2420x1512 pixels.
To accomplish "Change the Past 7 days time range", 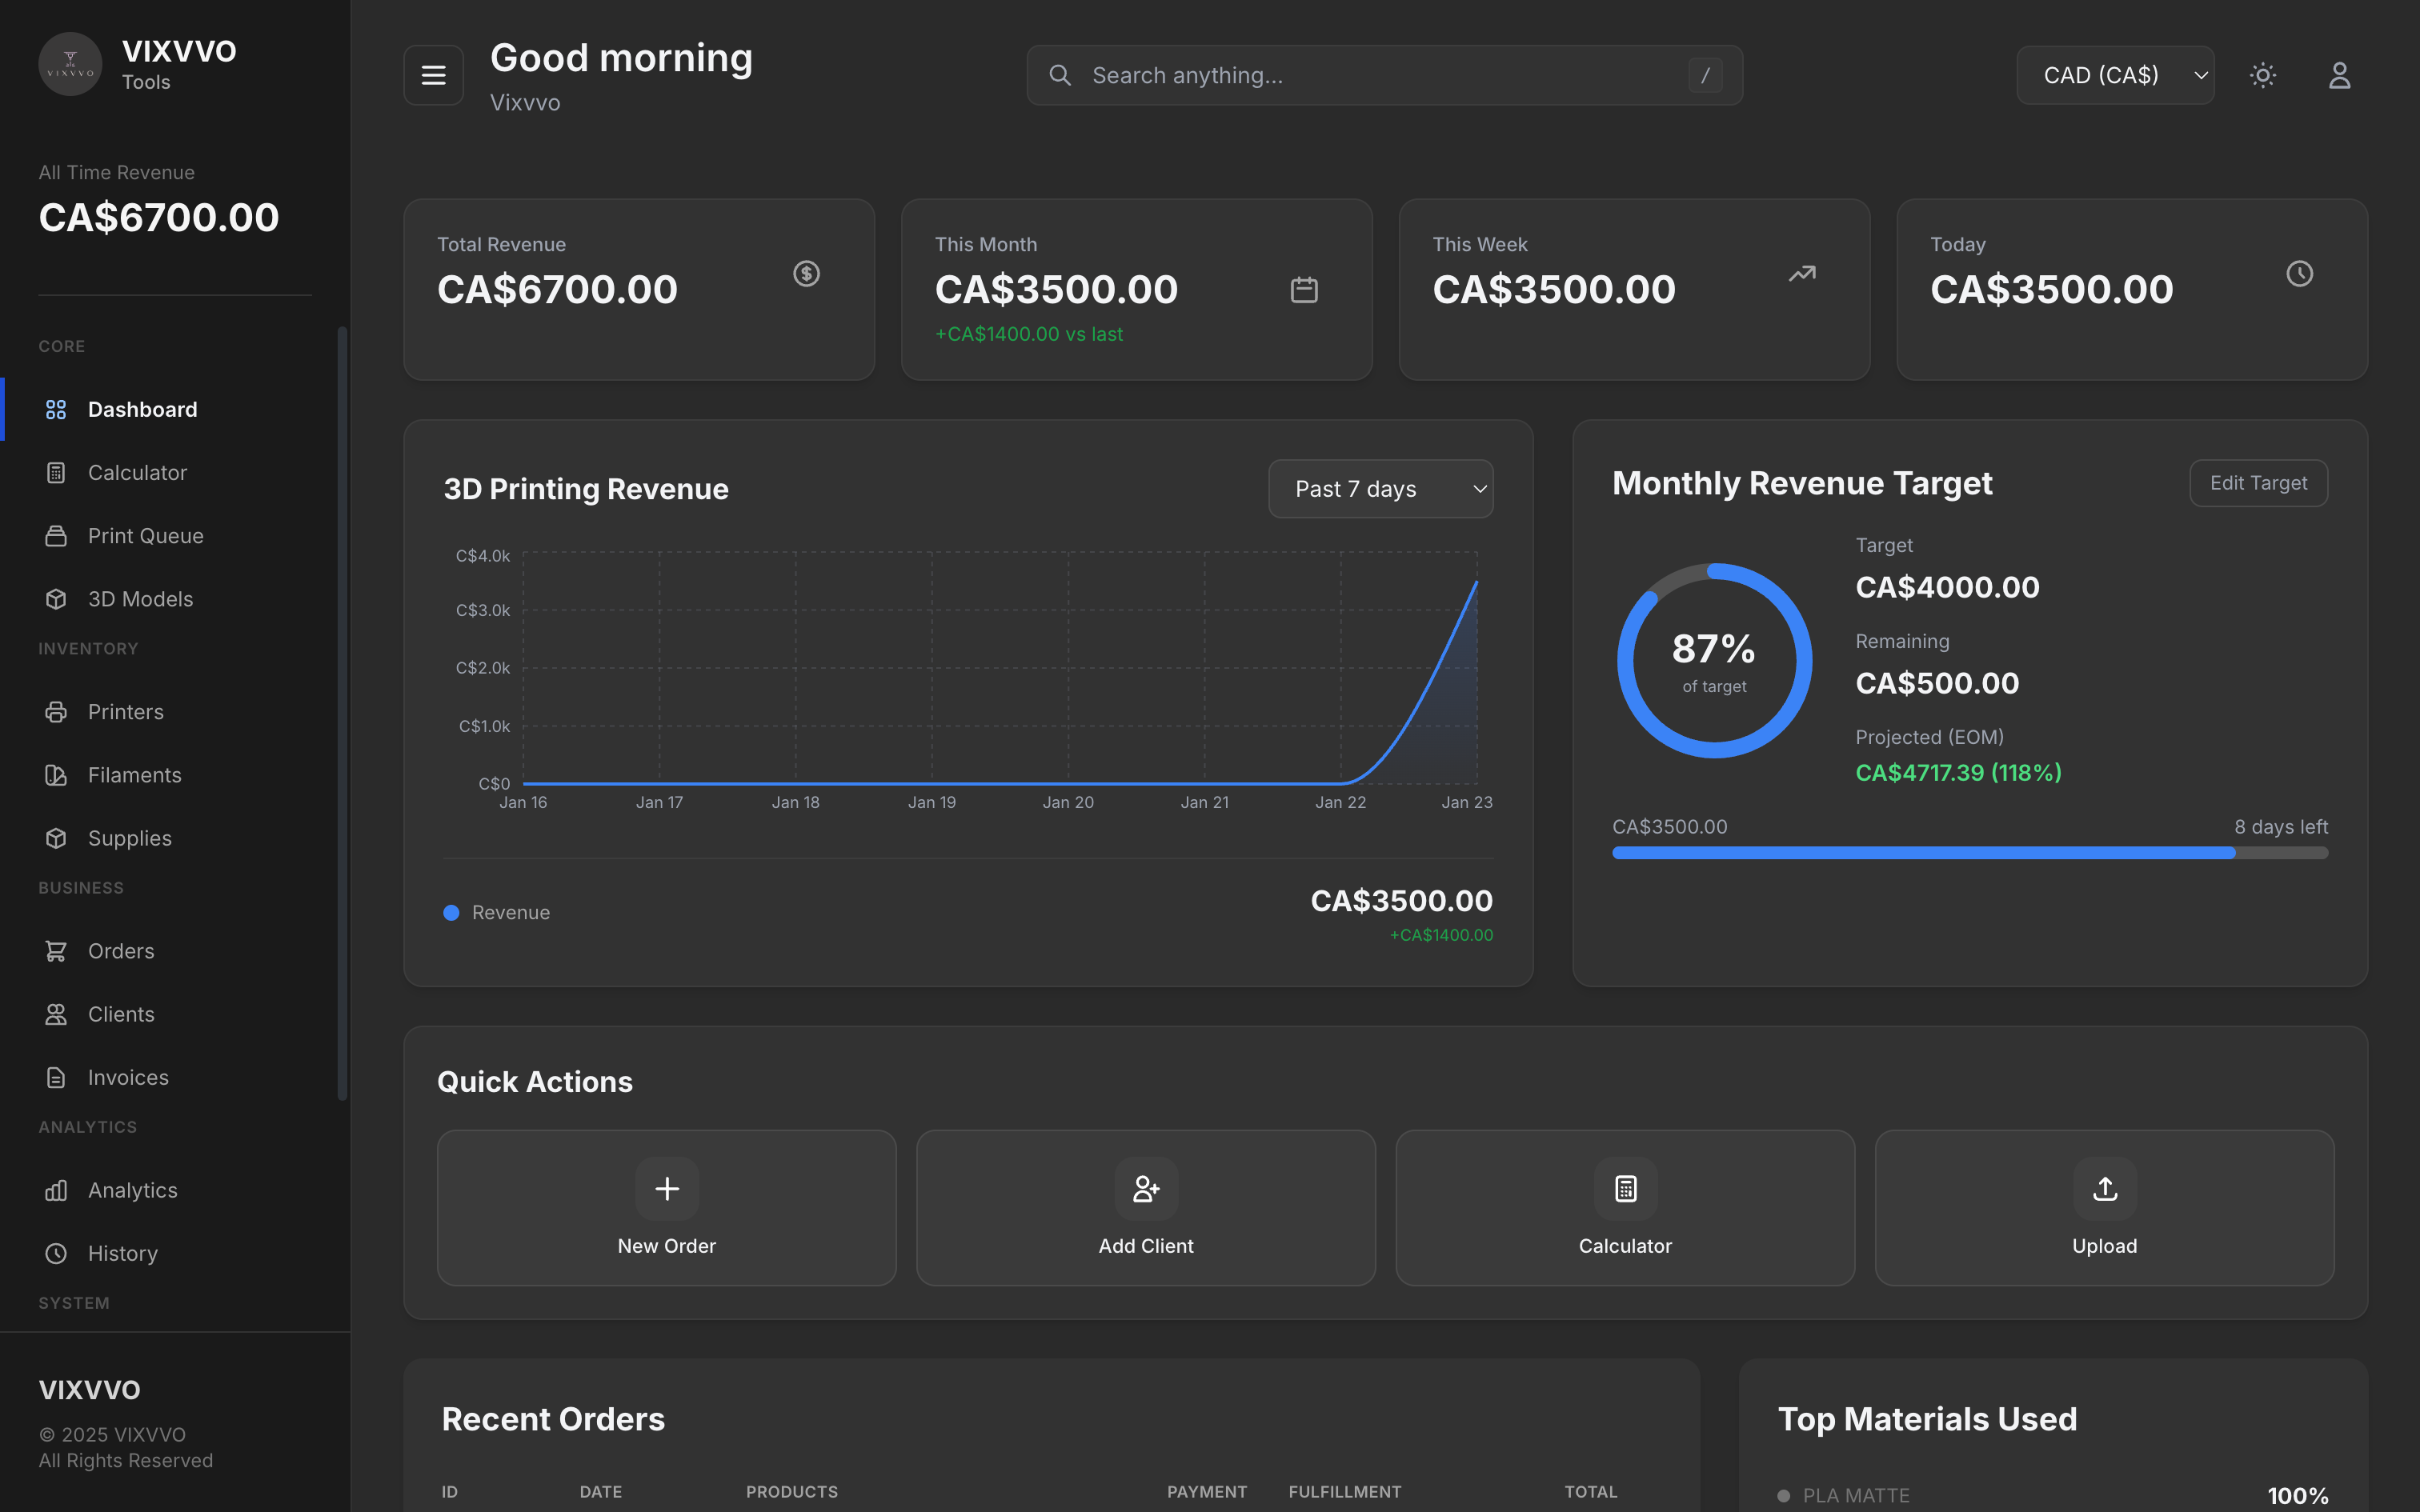I will pos(1381,489).
